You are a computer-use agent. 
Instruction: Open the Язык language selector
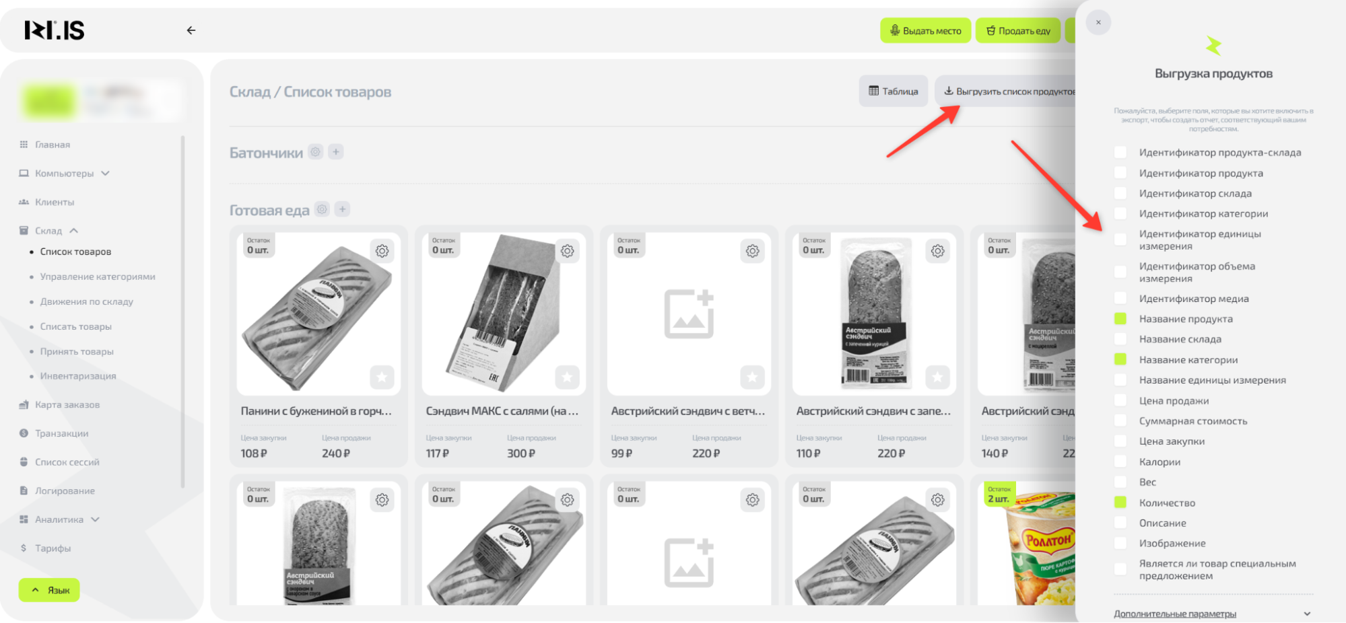pos(49,590)
